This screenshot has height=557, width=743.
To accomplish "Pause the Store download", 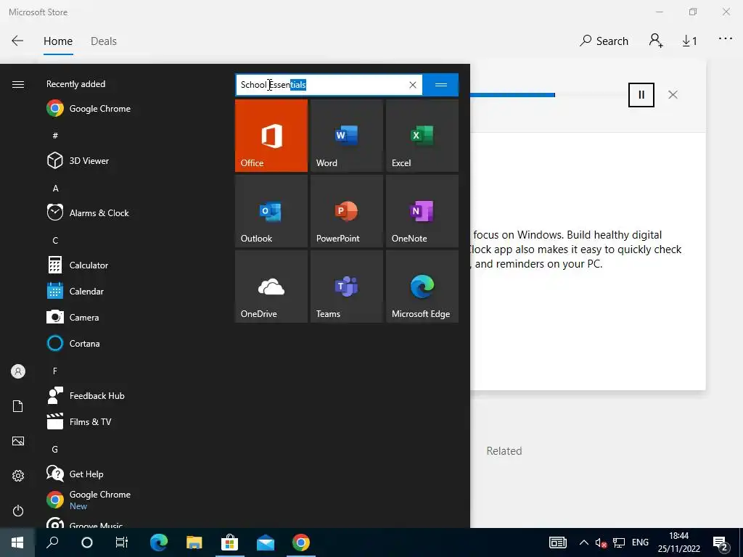I will [x=641, y=95].
